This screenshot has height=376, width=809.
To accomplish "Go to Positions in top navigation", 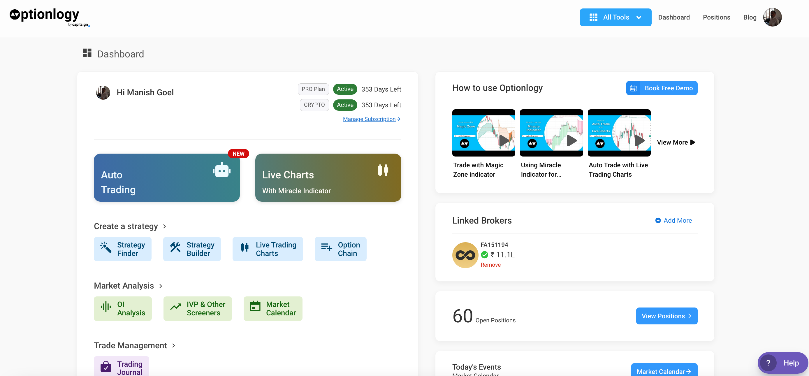I will (716, 17).
